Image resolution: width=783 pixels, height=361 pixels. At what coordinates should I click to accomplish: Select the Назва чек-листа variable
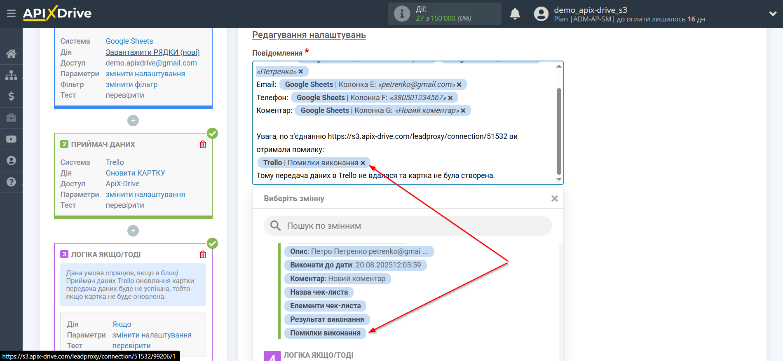[319, 292]
